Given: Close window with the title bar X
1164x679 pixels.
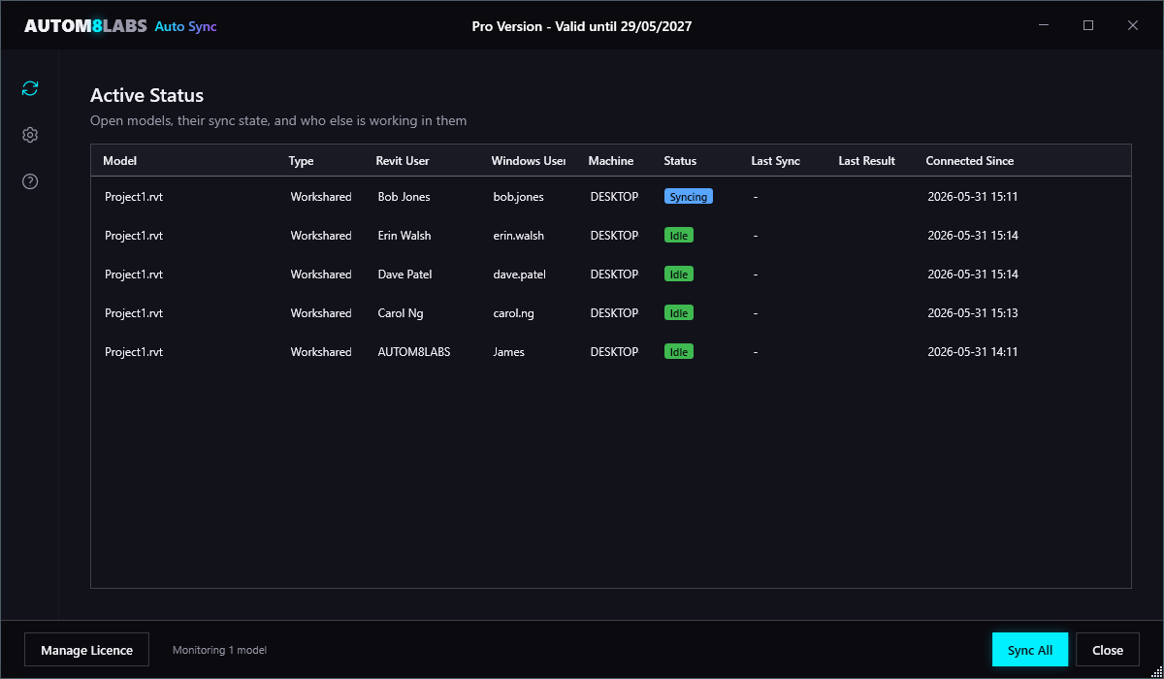Looking at the screenshot, I should (1133, 25).
